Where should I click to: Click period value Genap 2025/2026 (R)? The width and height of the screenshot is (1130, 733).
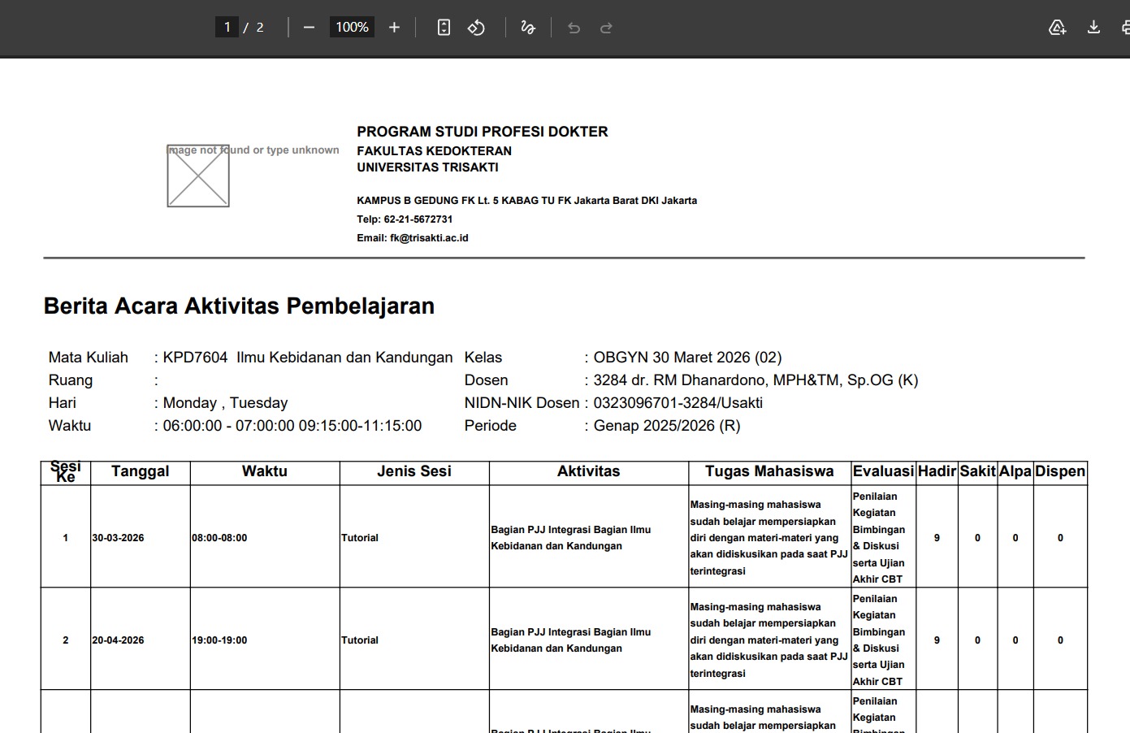click(667, 426)
